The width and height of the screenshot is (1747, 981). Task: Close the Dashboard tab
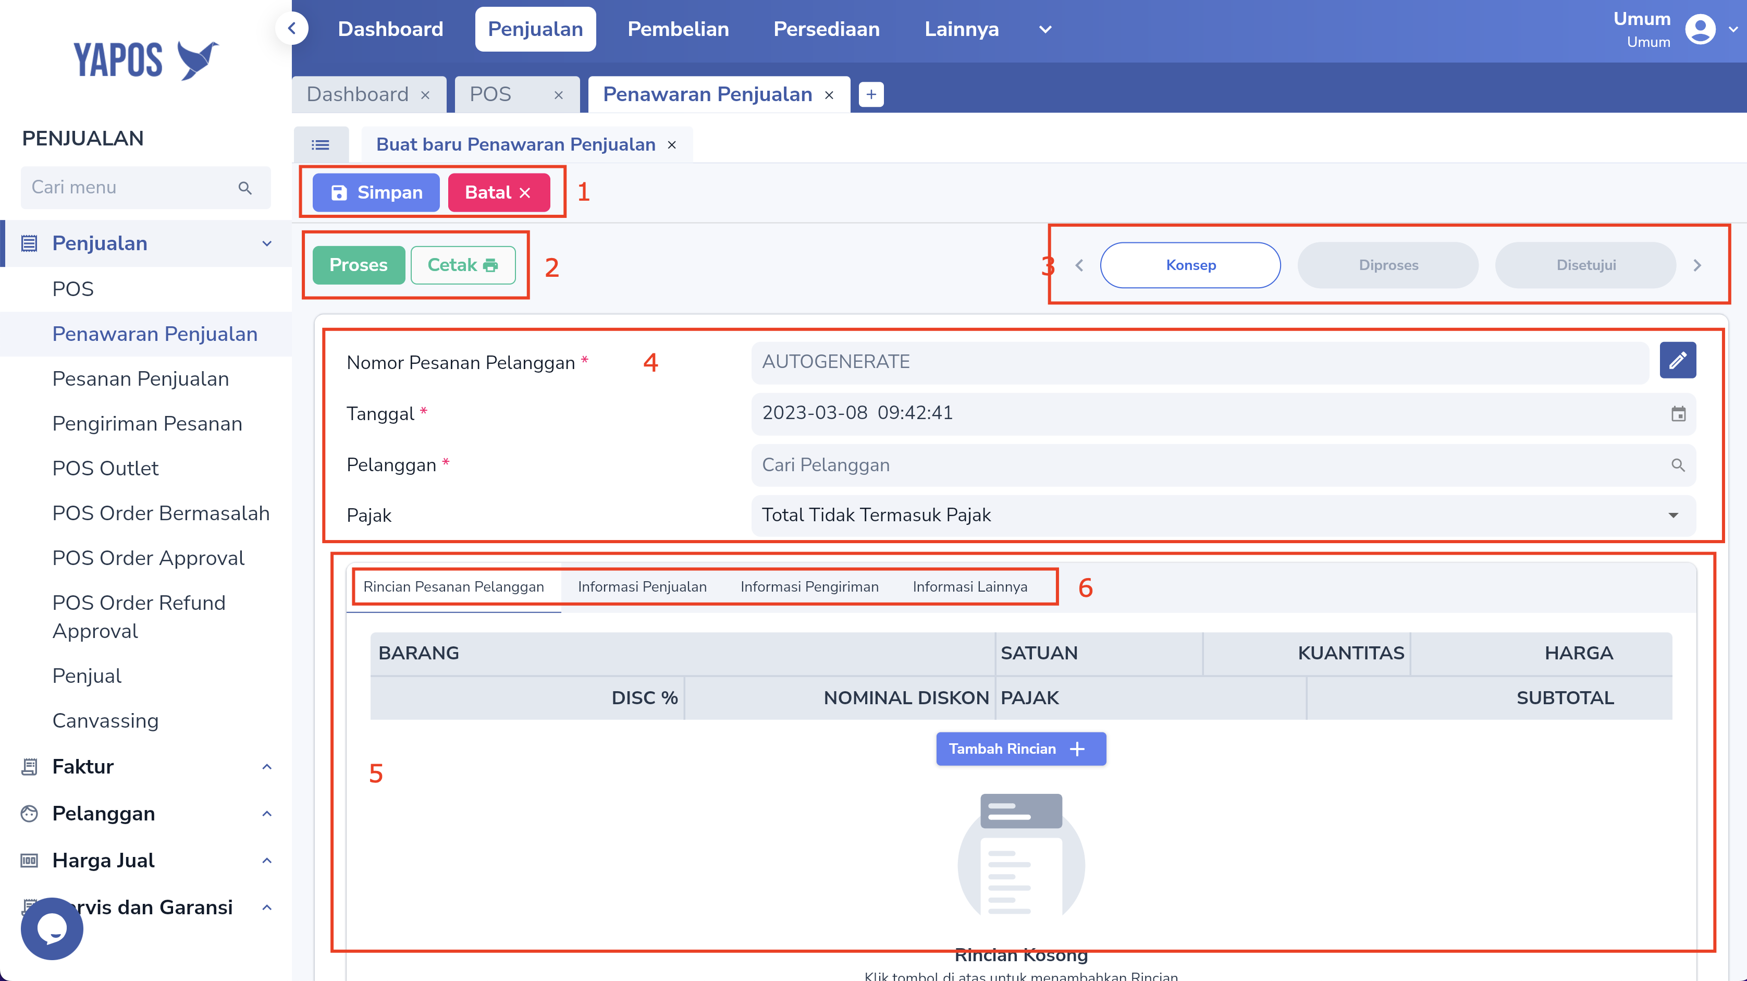pyautogui.click(x=425, y=95)
